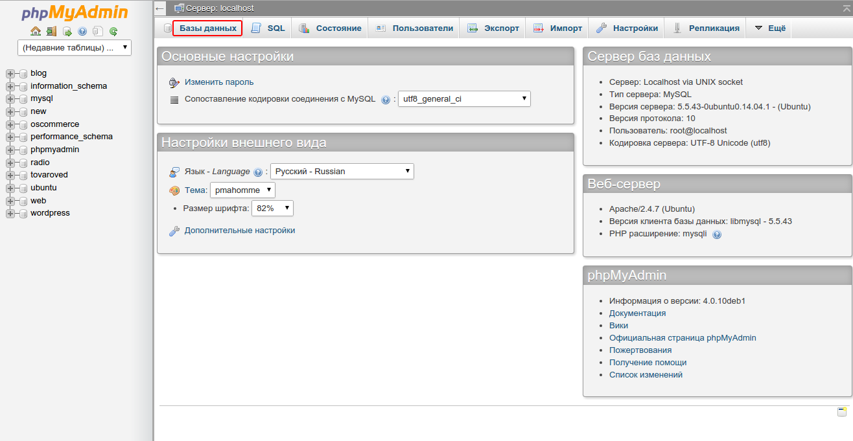The width and height of the screenshot is (853, 441).
Task: Click the Изменить пароль link
Action: click(219, 82)
